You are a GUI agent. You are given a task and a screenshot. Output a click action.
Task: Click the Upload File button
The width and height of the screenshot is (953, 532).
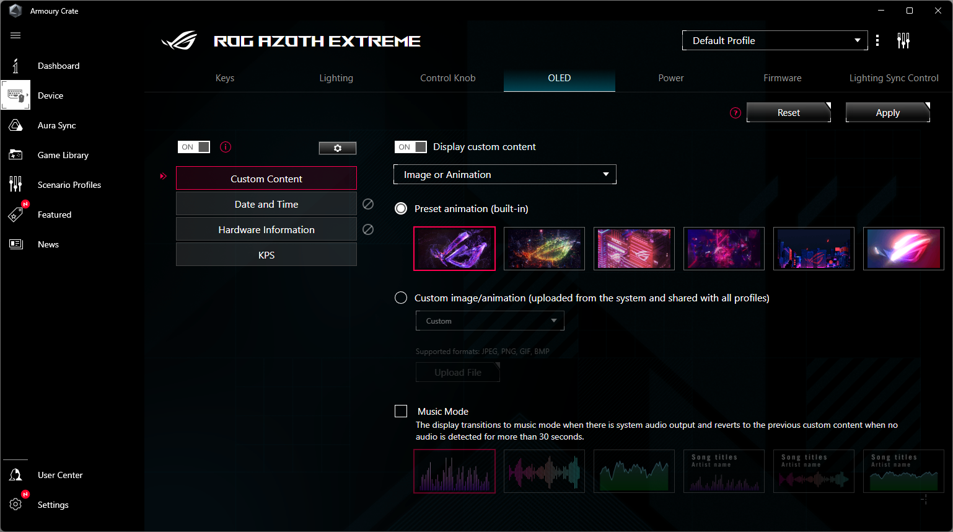[x=458, y=372]
